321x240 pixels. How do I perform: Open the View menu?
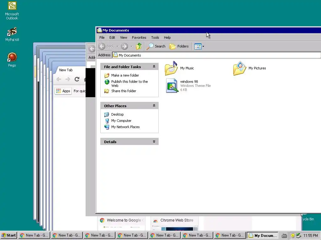pos(124,37)
